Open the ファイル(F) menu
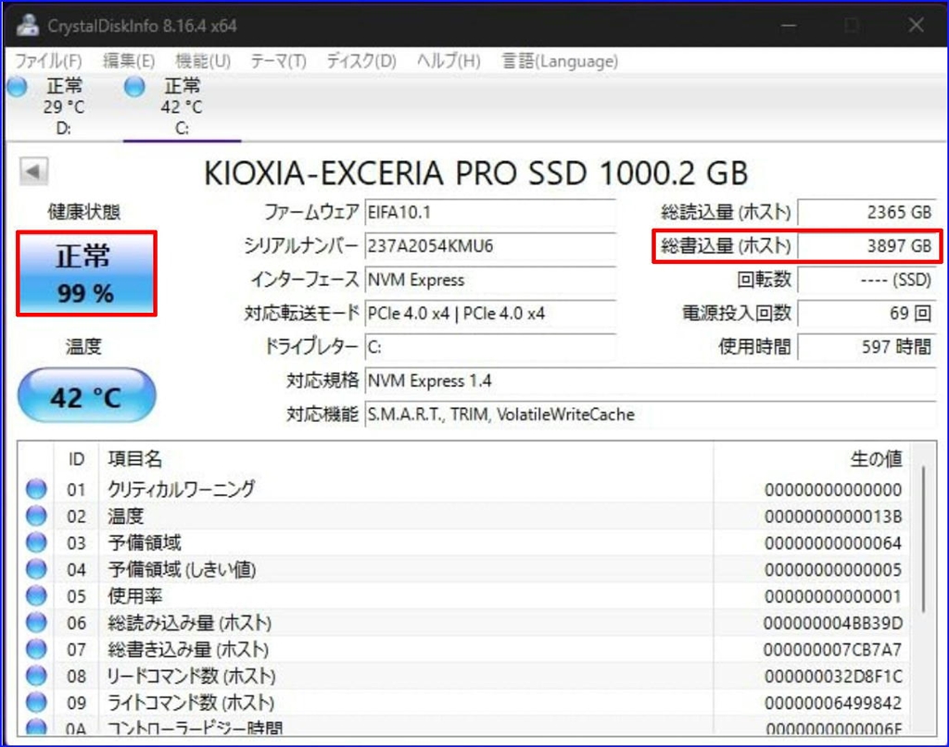The image size is (949, 747). click(48, 61)
